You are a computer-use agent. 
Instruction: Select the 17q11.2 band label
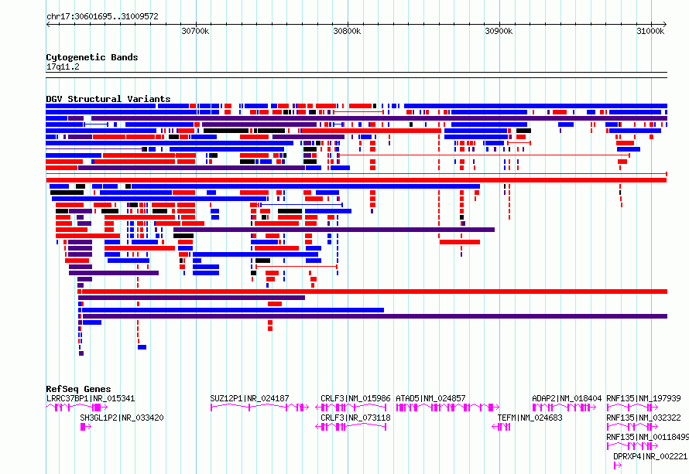[63, 66]
